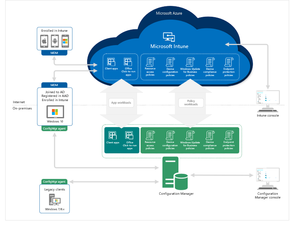Click the Android device icon under Enrolled in Intune
This screenshot has height=229, width=297.
click(x=55, y=41)
